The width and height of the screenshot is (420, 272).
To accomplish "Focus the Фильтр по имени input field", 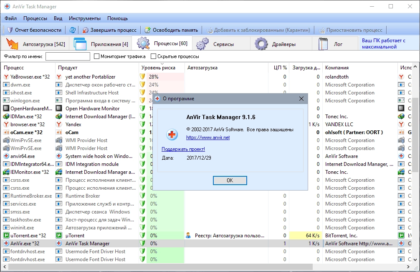I will [x=68, y=56].
